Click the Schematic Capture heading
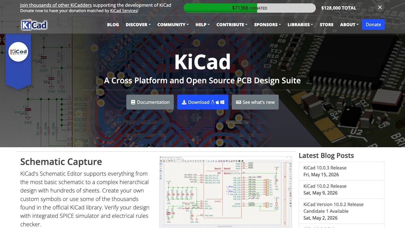 [61, 161]
